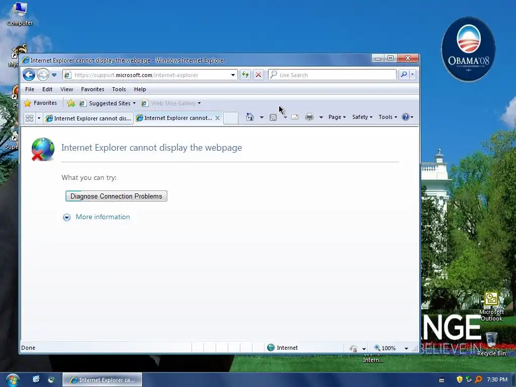Open zoom level 100% control
This screenshot has width=516, height=387.
[x=385, y=348]
